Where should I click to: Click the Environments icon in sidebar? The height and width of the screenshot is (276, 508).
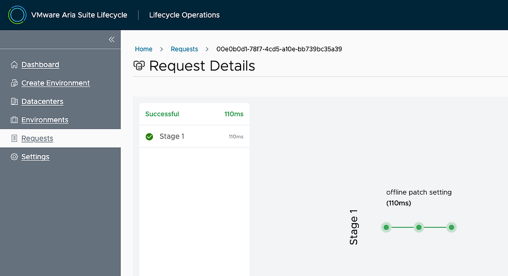click(15, 120)
